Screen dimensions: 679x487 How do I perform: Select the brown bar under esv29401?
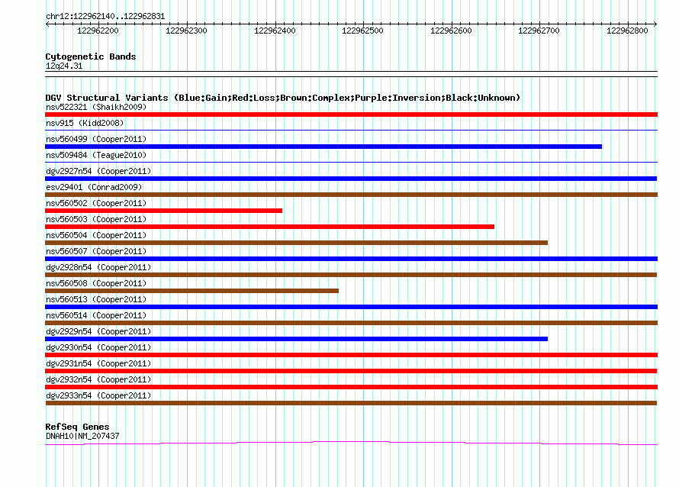(351, 195)
